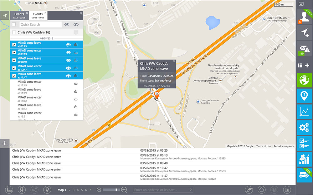Viewport: 313px width, 195px height.
Task: Check the Chris (VW Caddy) group checkbox
Action: click(14, 32)
